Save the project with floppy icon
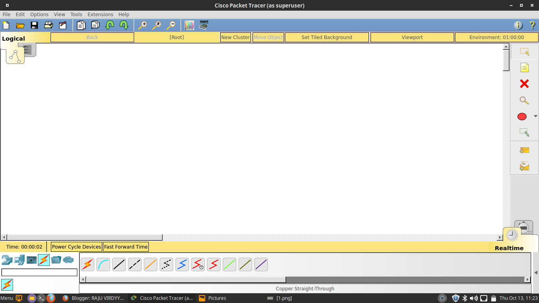The height and width of the screenshot is (303, 539). pyautogui.click(x=34, y=25)
